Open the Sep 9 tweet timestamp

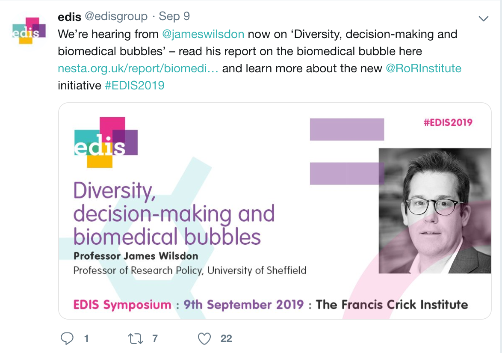[x=174, y=17]
